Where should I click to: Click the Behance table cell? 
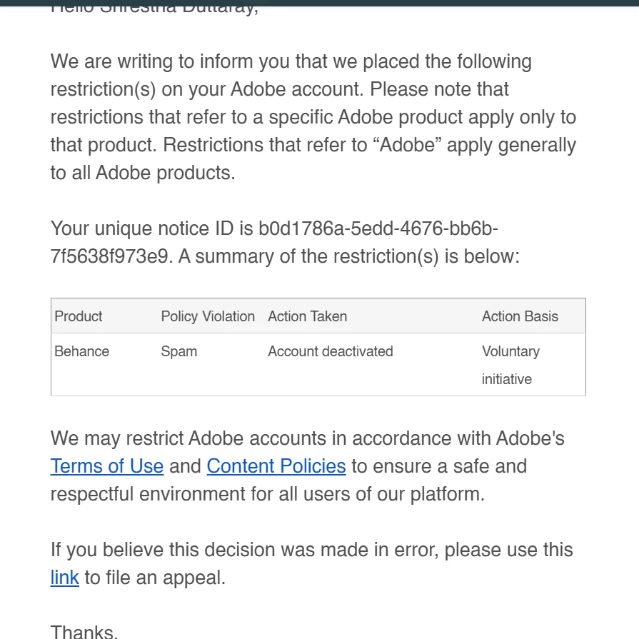tap(82, 351)
